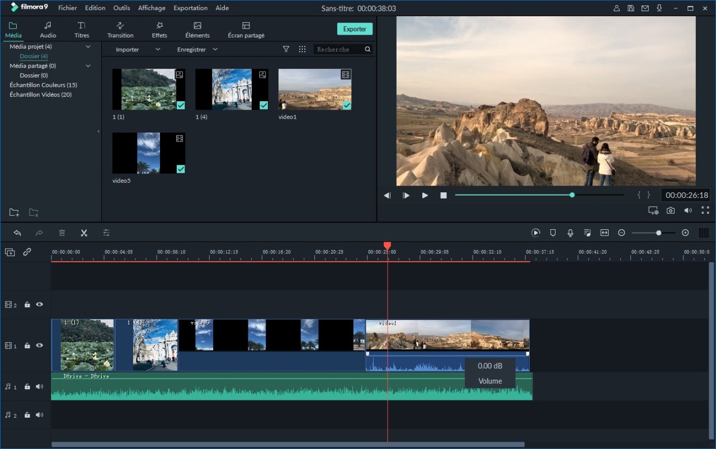This screenshot has width=716, height=449.
Task: Mute audio track 1 speaker
Action: point(40,386)
